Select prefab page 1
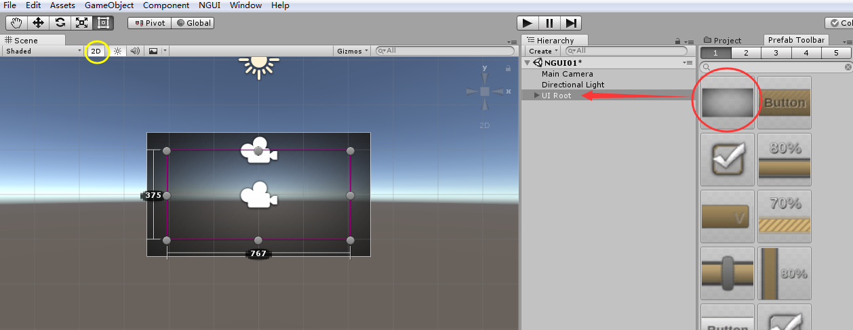The image size is (853, 330). [x=715, y=53]
